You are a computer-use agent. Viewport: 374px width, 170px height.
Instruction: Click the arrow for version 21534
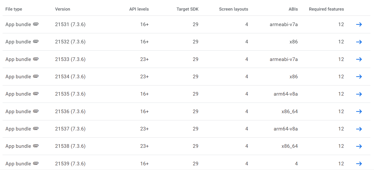(x=359, y=76)
